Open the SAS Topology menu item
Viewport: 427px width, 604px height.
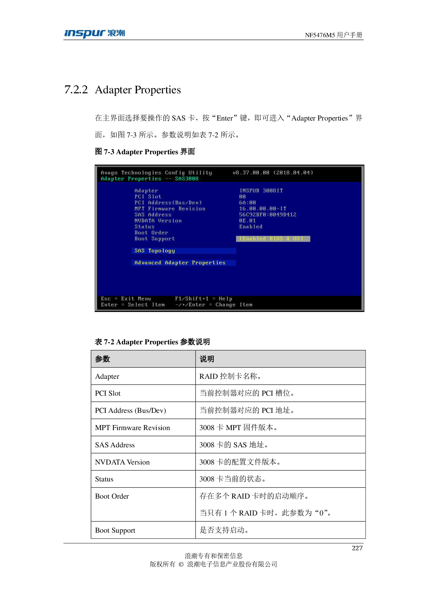(155, 251)
